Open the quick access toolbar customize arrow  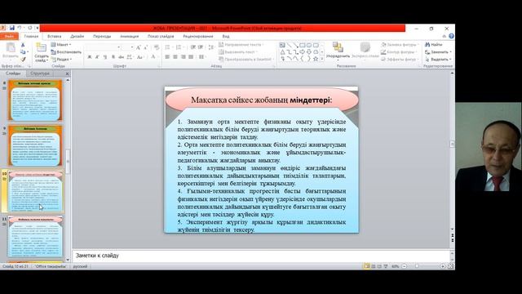[x=37, y=28]
